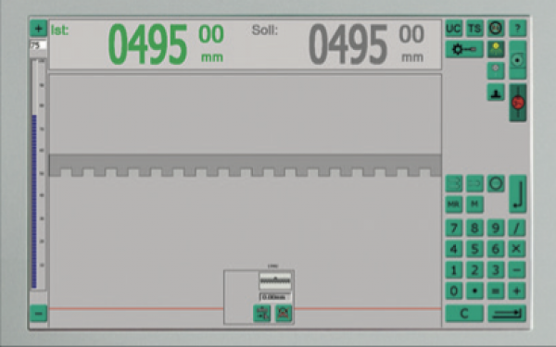Confirm with the wide enter arrow key
The width and height of the screenshot is (556, 347).
[x=507, y=314]
